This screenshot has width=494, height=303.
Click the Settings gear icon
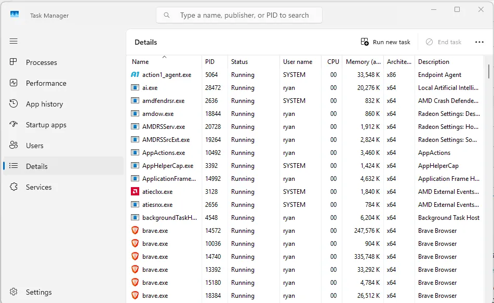click(13, 292)
